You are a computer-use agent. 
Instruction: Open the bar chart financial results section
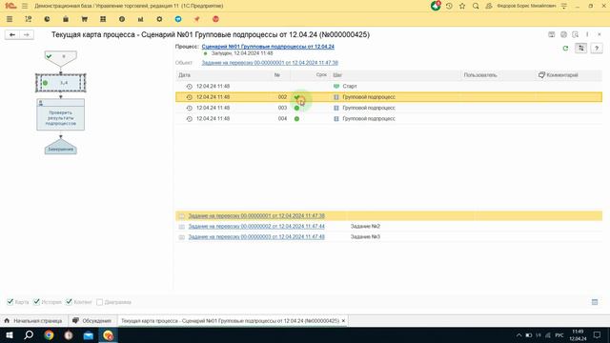coord(140,19)
